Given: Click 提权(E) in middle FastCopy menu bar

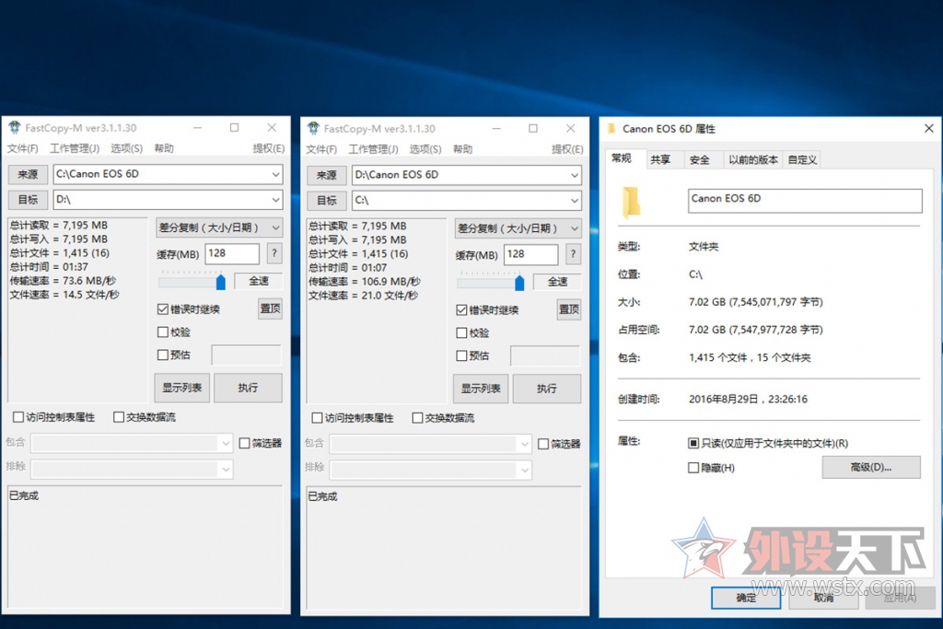Looking at the screenshot, I should tap(567, 149).
